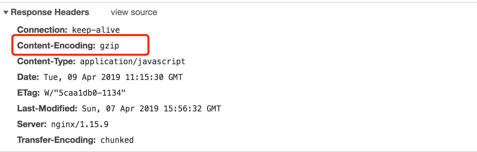This screenshot has height=152, width=477.
Task: Click inside the red highlighted Content-Encoding box
Action: coord(80,46)
